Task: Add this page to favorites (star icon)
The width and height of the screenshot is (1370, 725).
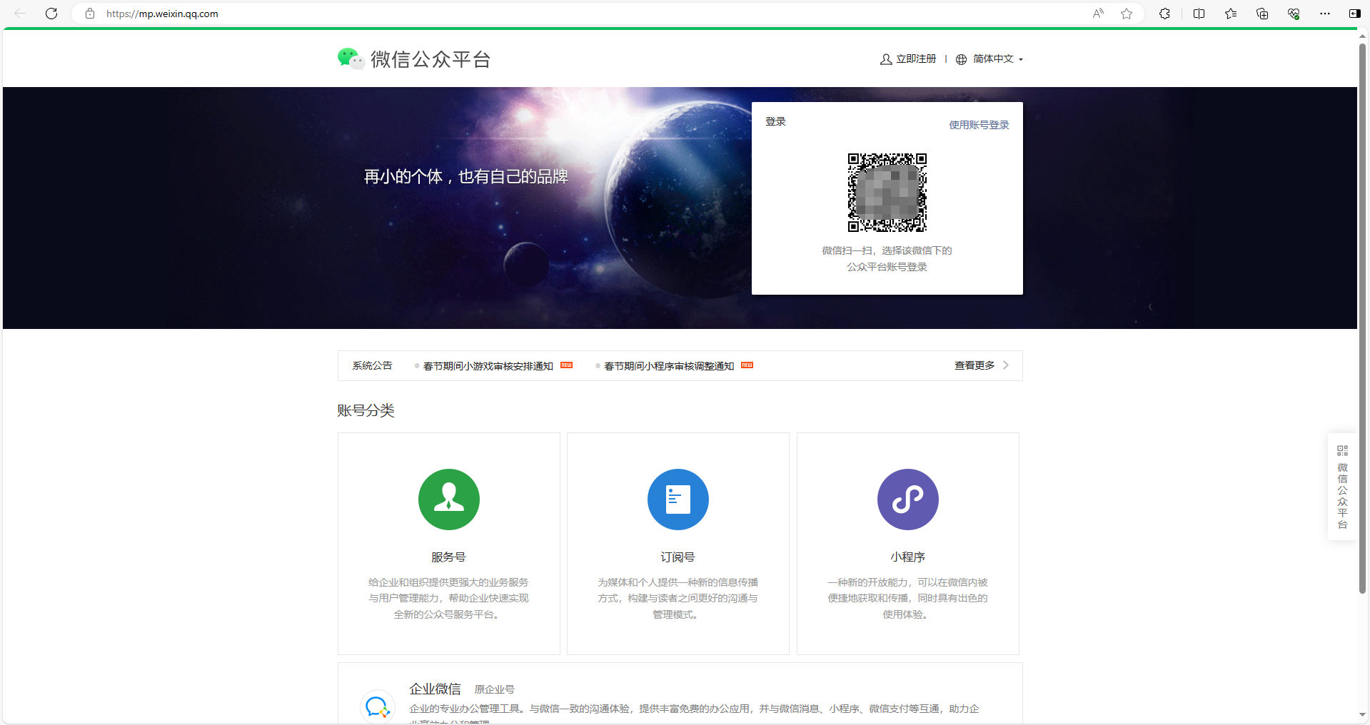Action: (x=1127, y=14)
